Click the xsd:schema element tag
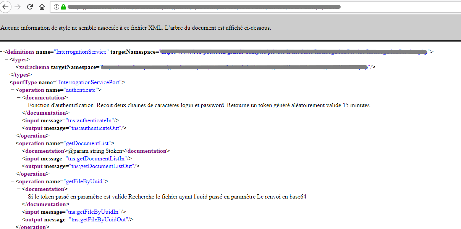The image size is (461, 229). pos(36,67)
